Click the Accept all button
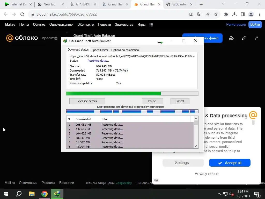 (x=230, y=163)
